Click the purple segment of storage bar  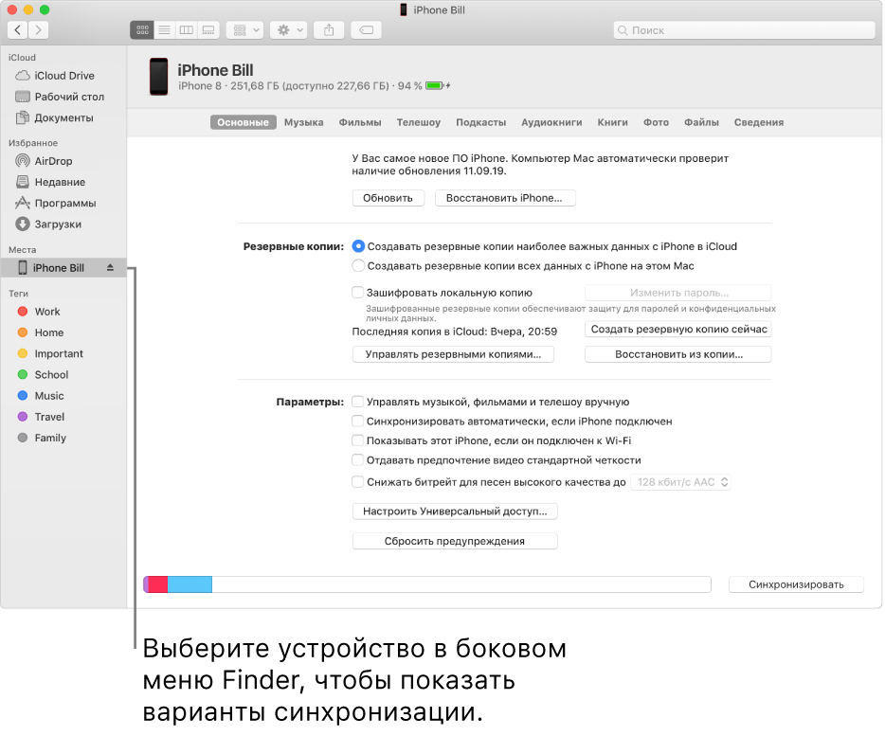point(146,584)
